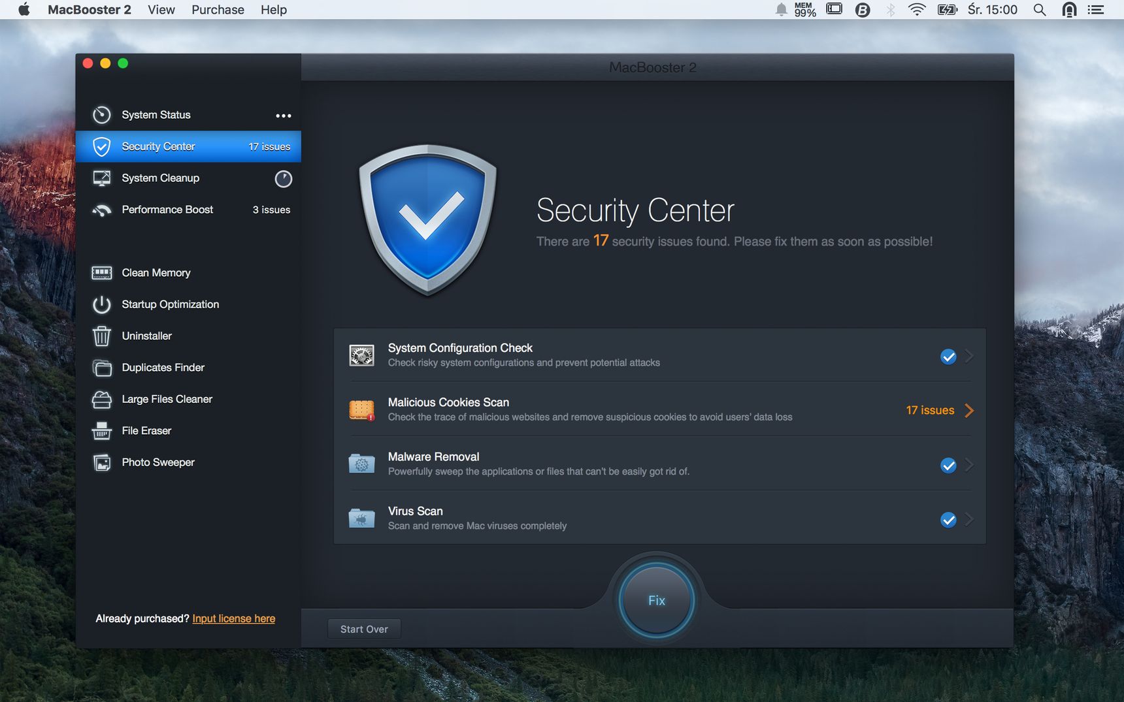Click the battery charging icon
Viewport: 1124px width, 702px height.
pyautogui.click(x=947, y=9)
